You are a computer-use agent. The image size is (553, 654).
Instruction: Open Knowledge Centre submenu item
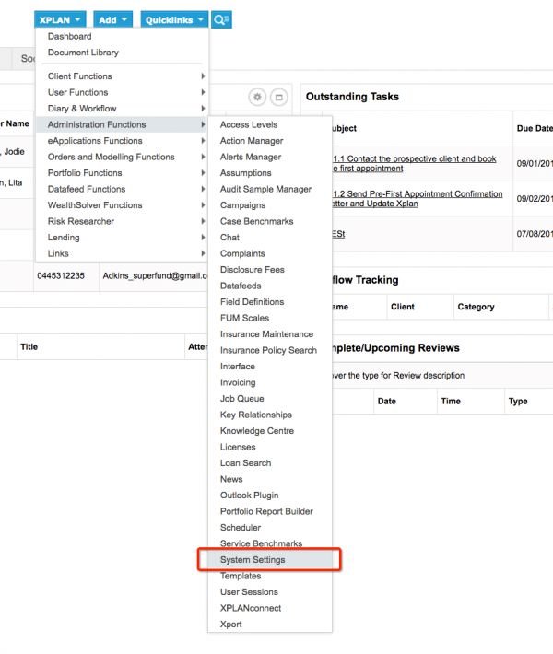pos(256,431)
